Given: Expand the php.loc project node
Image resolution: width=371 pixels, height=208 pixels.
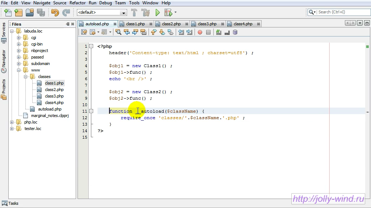Looking at the screenshot, I should [12, 122].
